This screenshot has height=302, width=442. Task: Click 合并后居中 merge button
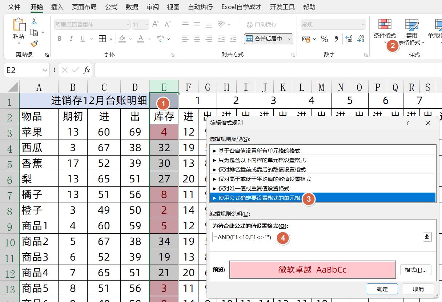[265, 39]
